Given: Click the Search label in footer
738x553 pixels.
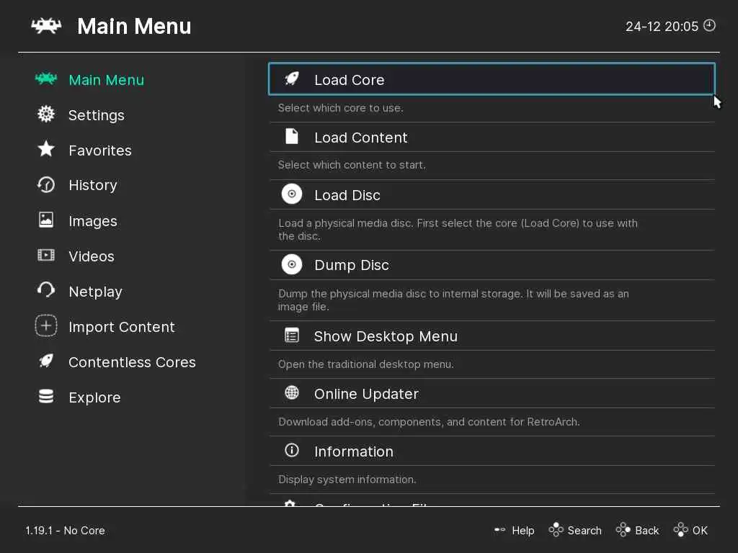Looking at the screenshot, I should click(584, 531).
